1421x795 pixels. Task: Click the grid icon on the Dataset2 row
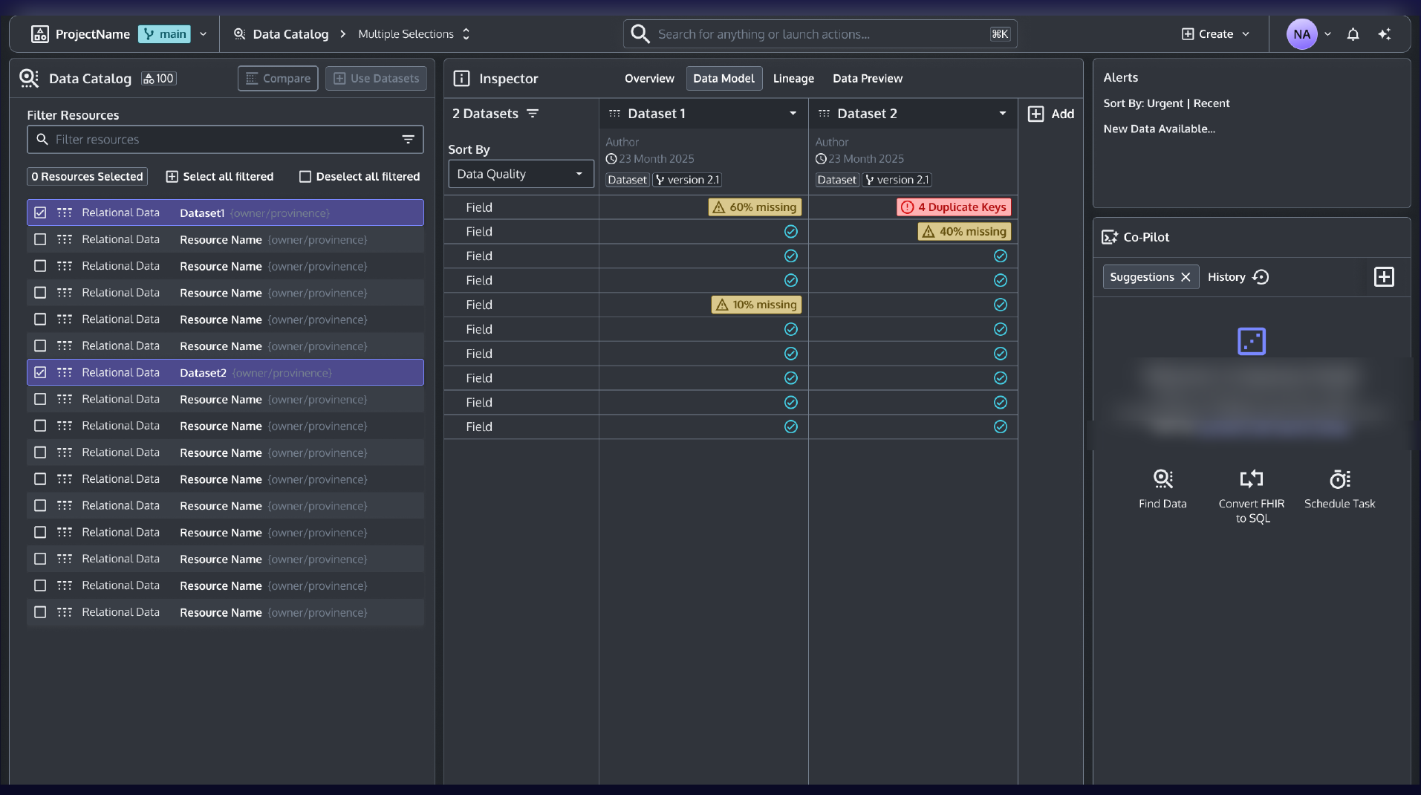65,372
